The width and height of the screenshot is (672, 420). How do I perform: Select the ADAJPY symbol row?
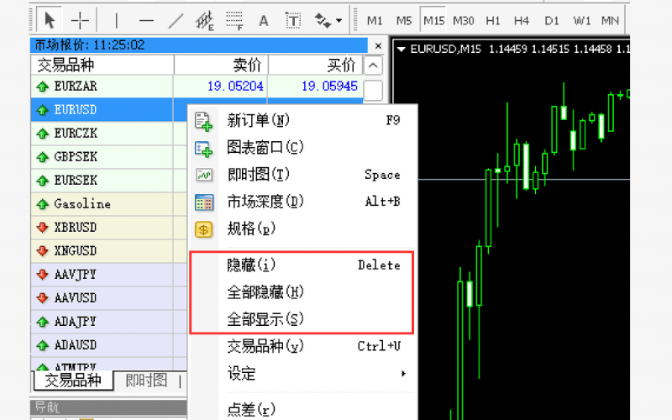pyautogui.click(x=109, y=322)
